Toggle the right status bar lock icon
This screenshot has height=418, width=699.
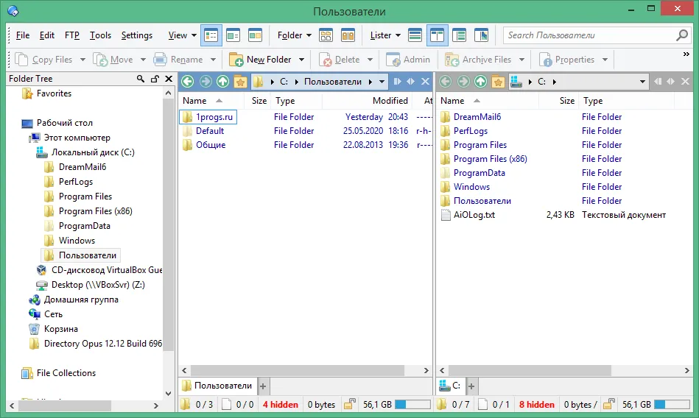pyautogui.click(x=609, y=404)
